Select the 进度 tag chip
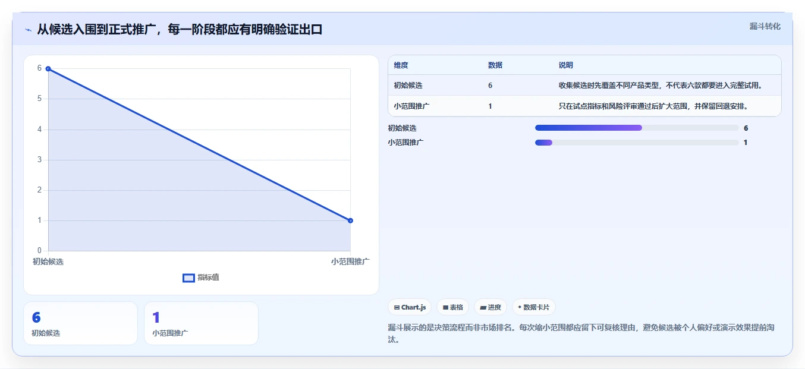 pyautogui.click(x=490, y=307)
